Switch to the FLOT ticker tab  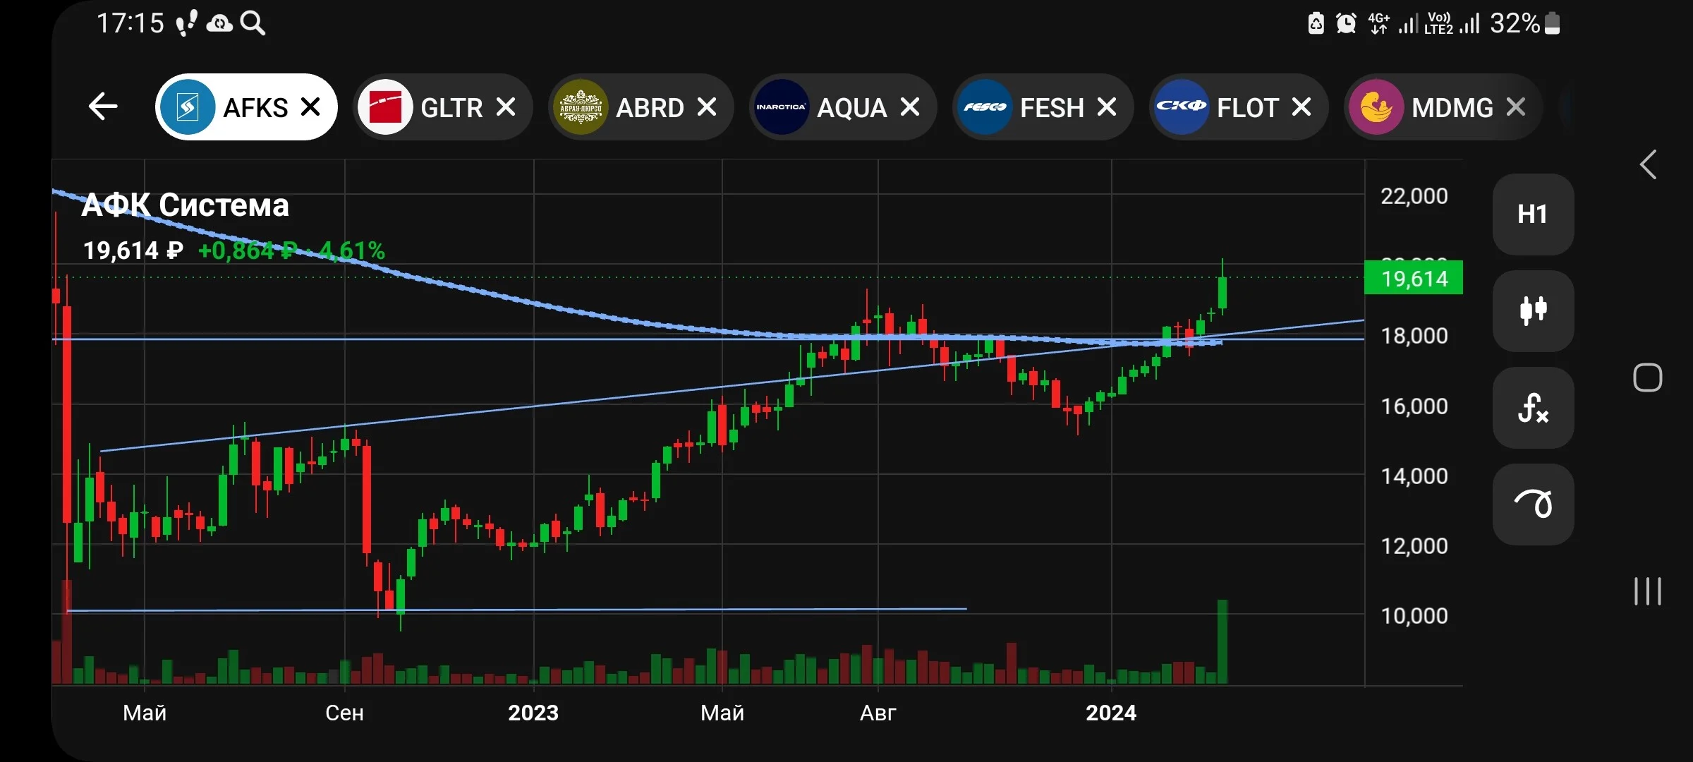[x=1239, y=107]
